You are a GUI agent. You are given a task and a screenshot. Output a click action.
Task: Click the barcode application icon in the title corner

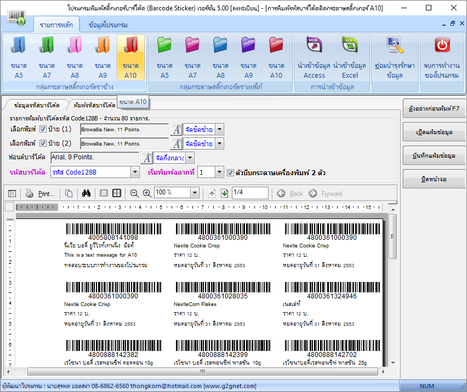pyautogui.click(x=16, y=18)
